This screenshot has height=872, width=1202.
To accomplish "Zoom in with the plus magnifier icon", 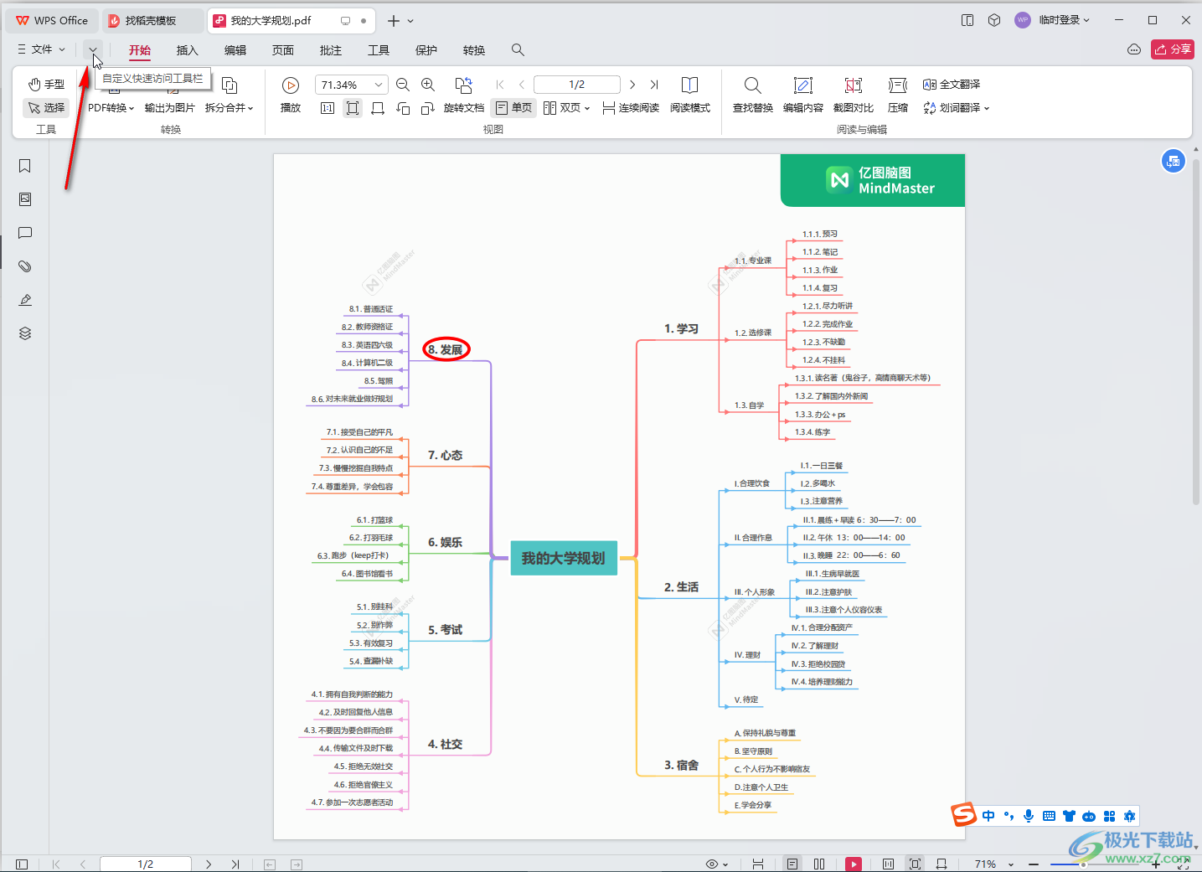I will (428, 85).
